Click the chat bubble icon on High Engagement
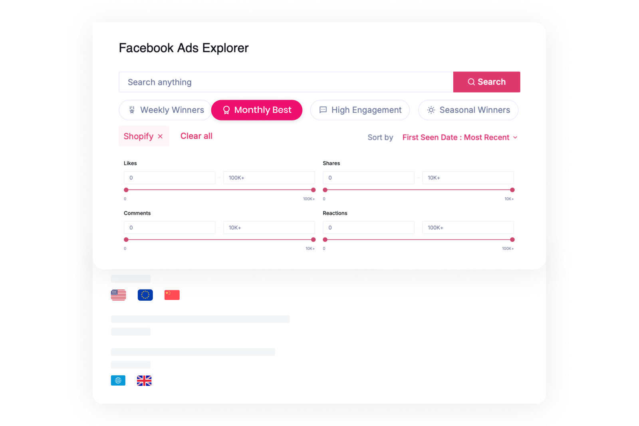This screenshot has width=639, height=426. point(323,110)
